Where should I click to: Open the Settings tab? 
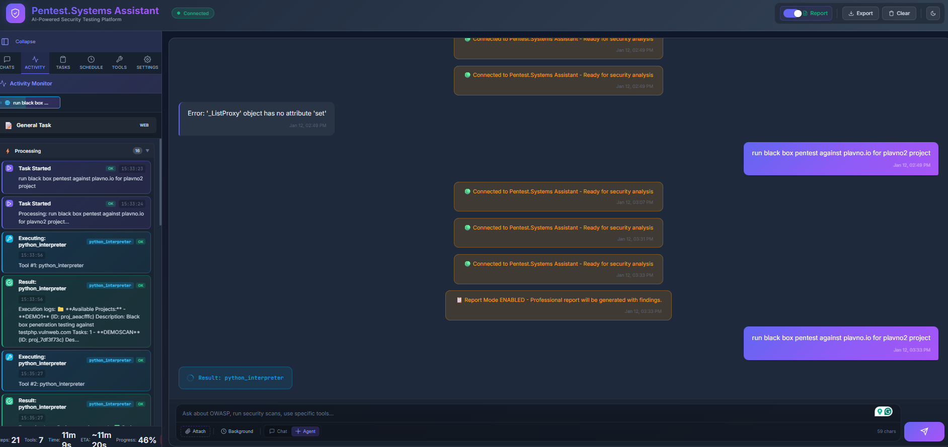[147, 62]
